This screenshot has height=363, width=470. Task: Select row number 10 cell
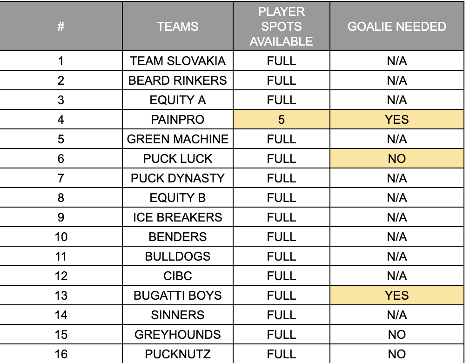point(61,237)
